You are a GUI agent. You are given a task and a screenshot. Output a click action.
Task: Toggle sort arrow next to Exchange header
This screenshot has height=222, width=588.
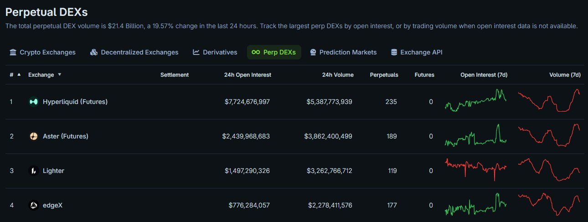[x=59, y=74]
